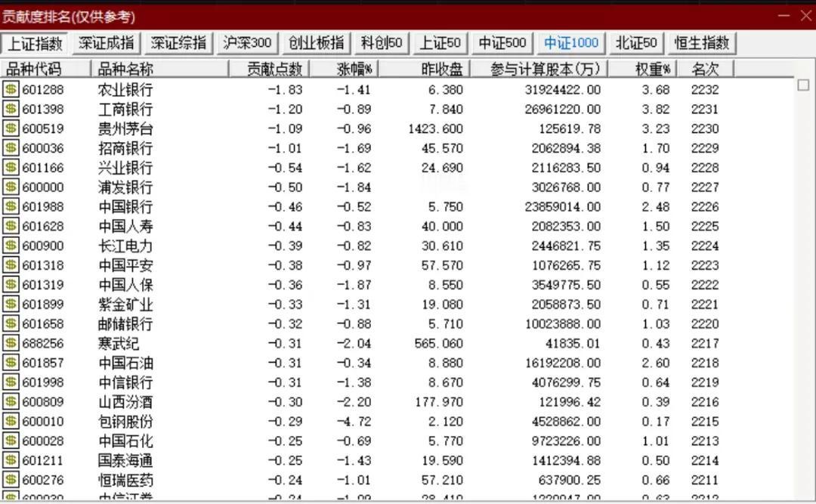816x504 pixels.
Task: Click the stock icon beside 601398
Action: point(11,109)
